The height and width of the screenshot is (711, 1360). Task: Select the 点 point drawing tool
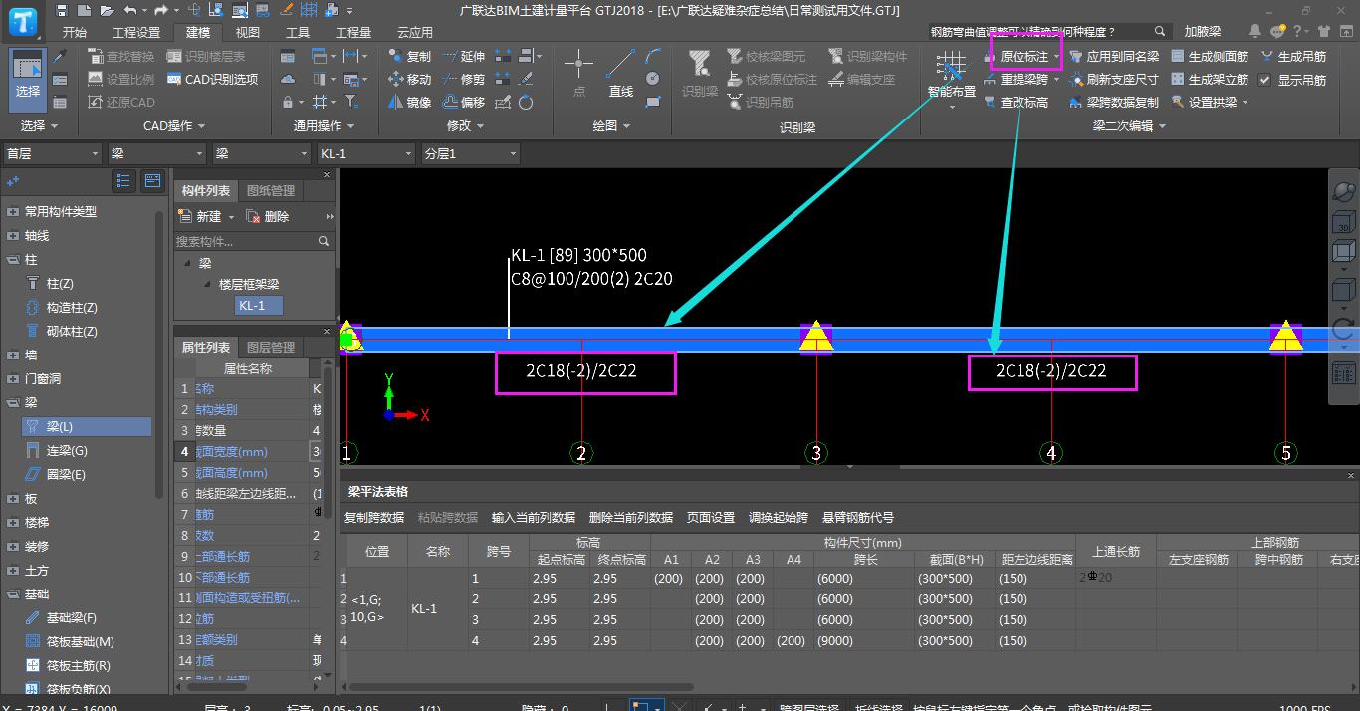tap(579, 74)
